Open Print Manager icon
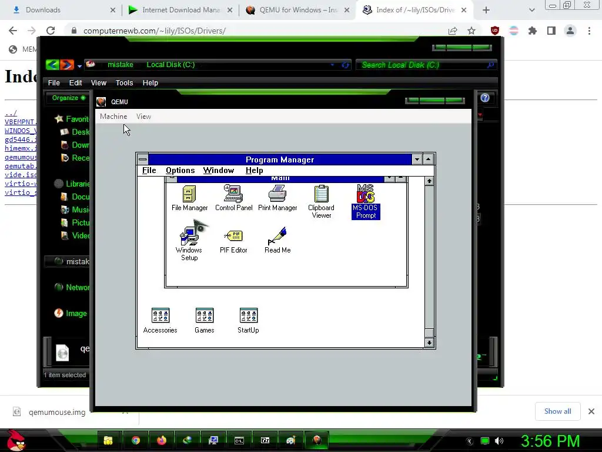Image resolution: width=602 pixels, height=452 pixels. click(277, 198)
